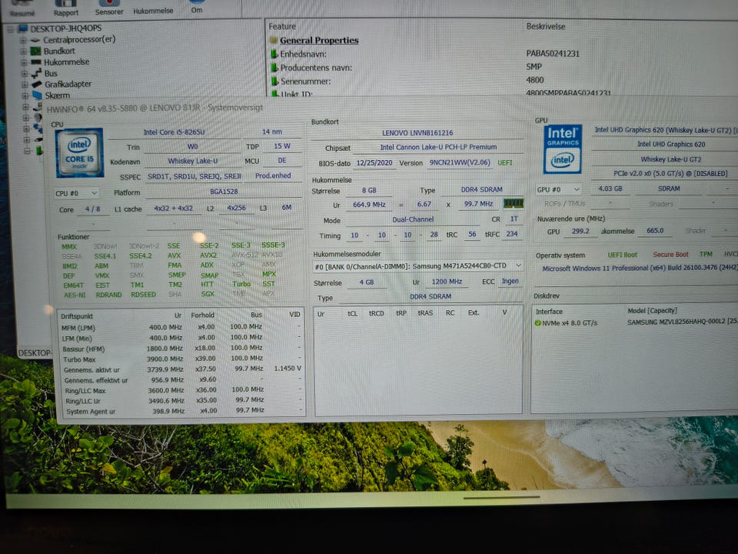The width and height of the screenshot is (738, 554).
Task: Select the Skærm tree item
Action: [56, 95]
